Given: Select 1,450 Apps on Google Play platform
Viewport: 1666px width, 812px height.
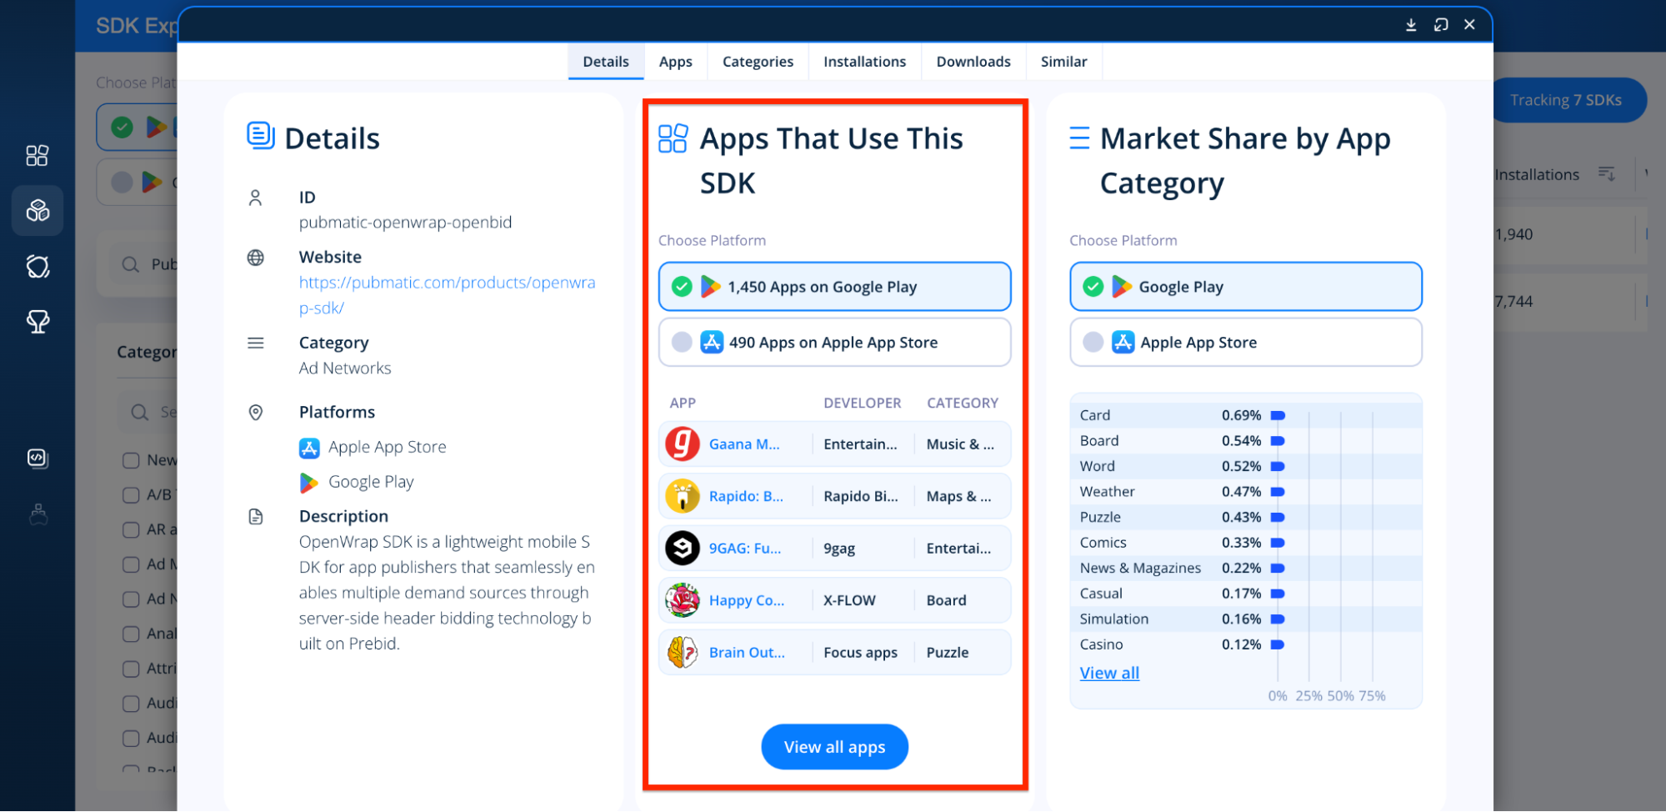Looking at the screenshot, I should 834,287.
